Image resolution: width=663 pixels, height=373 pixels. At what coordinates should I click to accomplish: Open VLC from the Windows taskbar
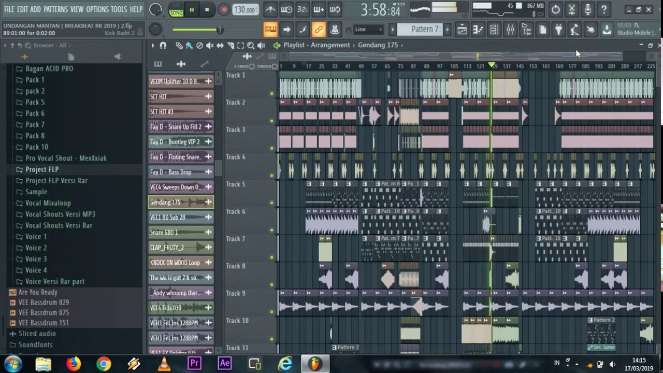click(164, 364)
